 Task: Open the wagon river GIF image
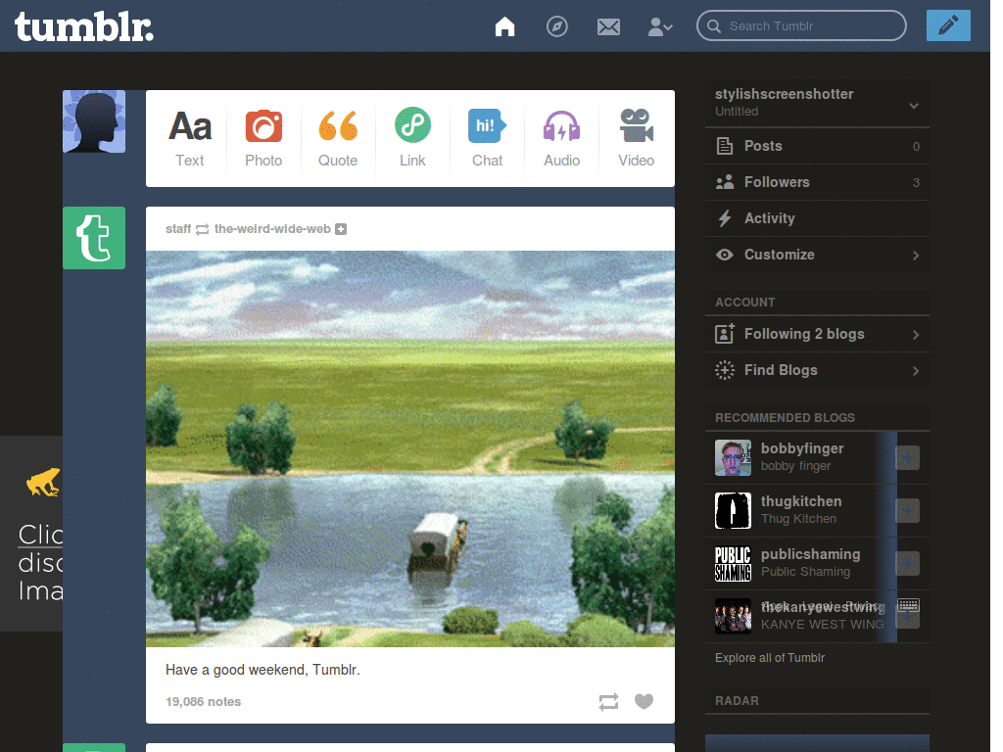[410, 448]
